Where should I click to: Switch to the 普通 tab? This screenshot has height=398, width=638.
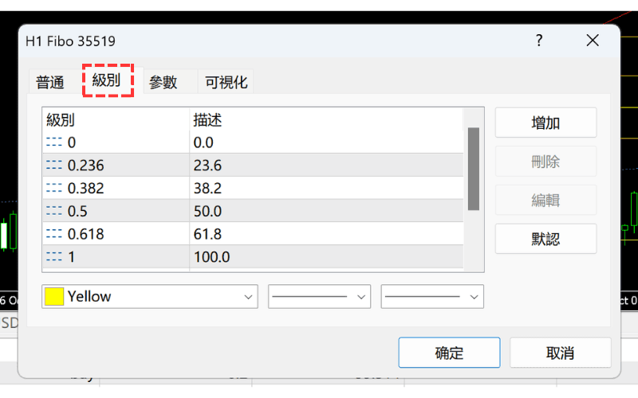(50, 82)
